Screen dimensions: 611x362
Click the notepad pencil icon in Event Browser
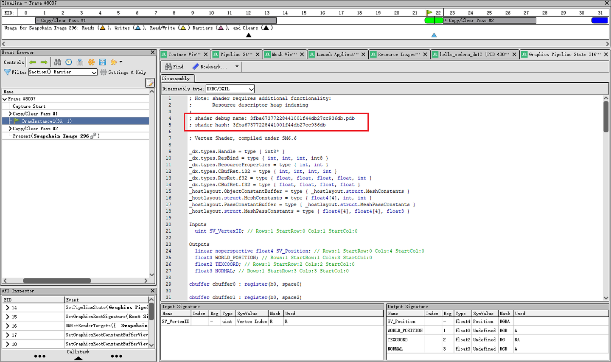[150, 83]
